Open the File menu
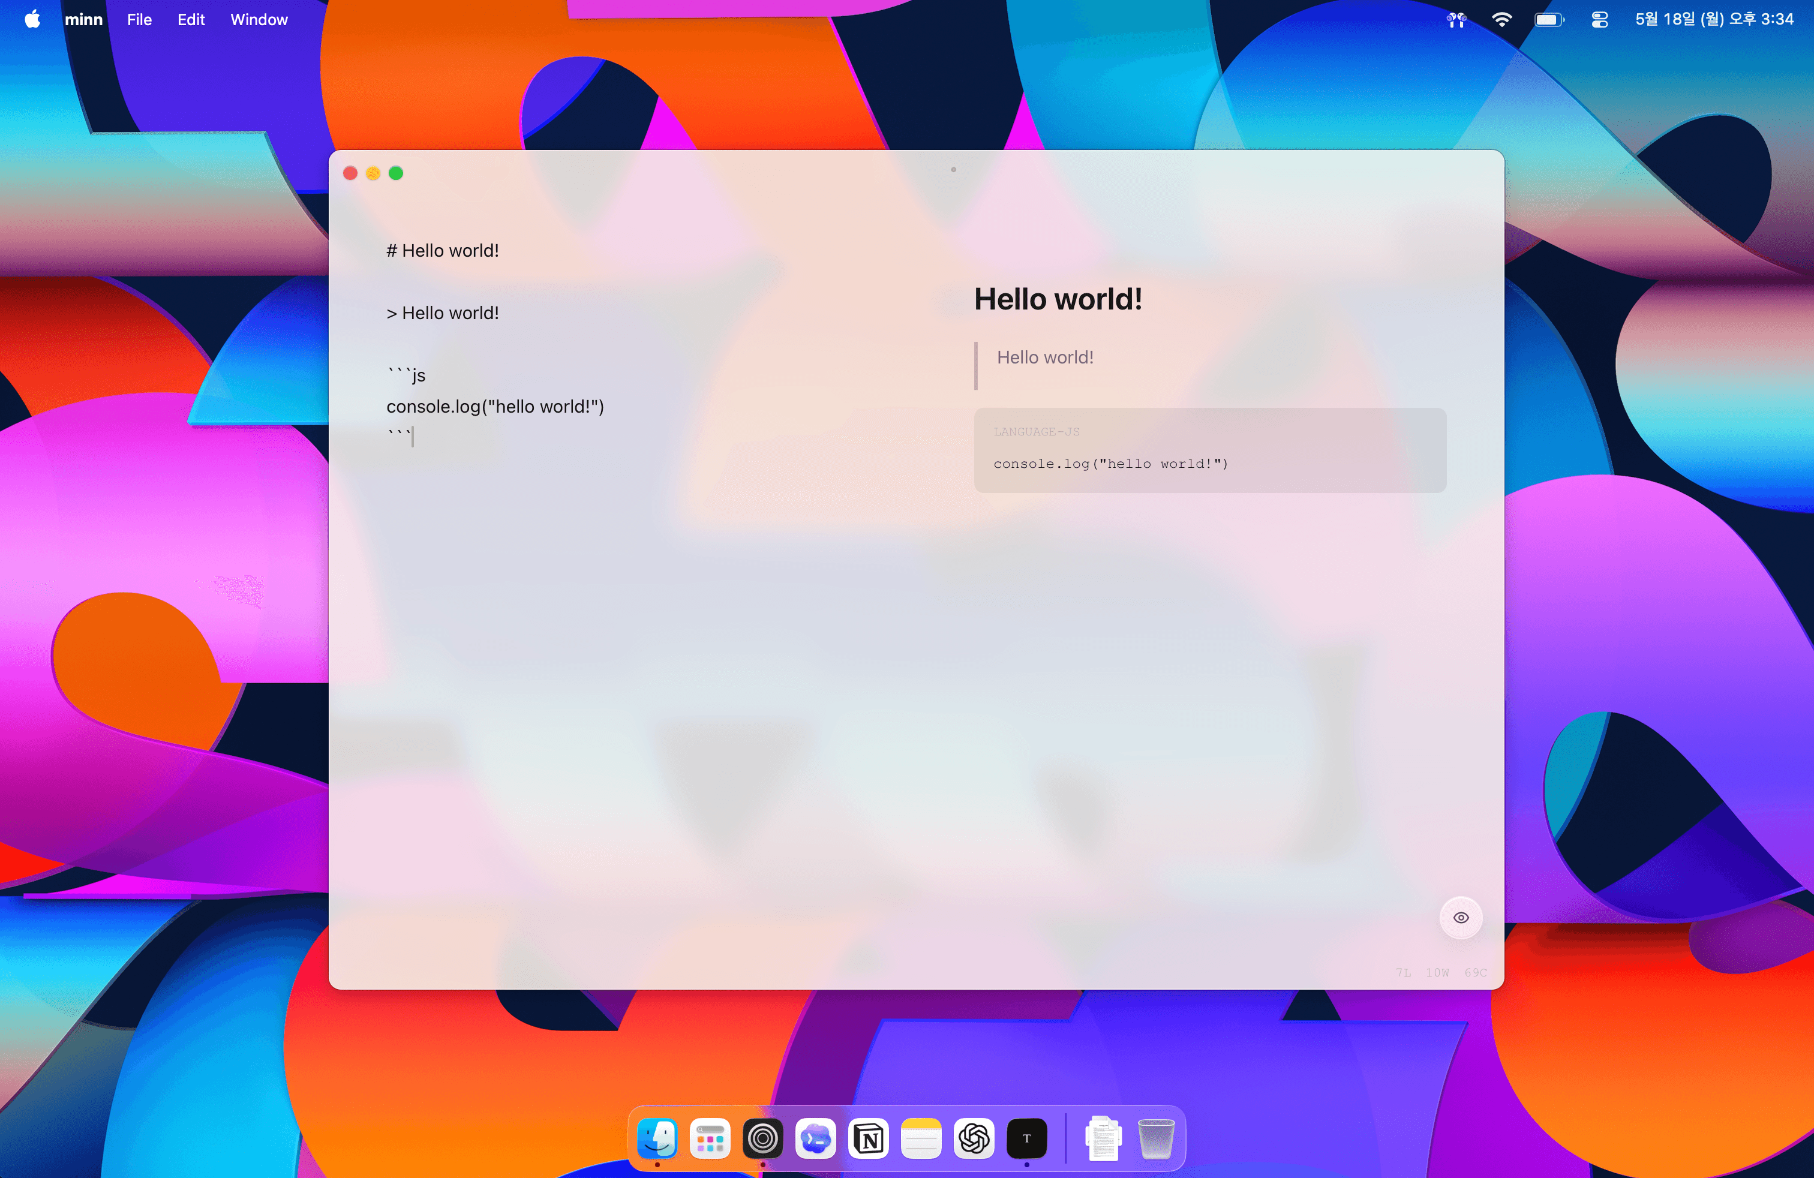The image size is (1814, 1178). (140, 19)
